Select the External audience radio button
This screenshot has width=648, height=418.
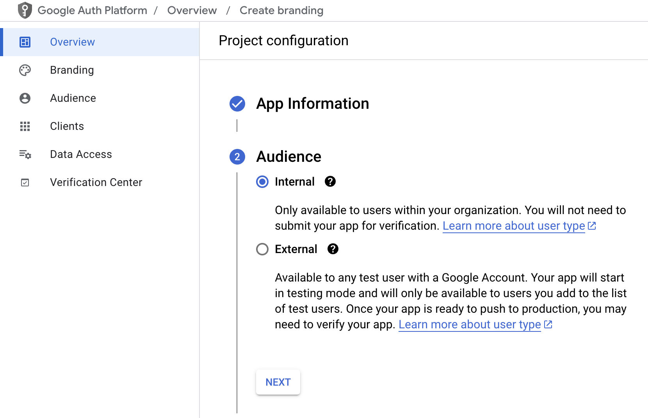pyautogui.click(x=262, y=249)
